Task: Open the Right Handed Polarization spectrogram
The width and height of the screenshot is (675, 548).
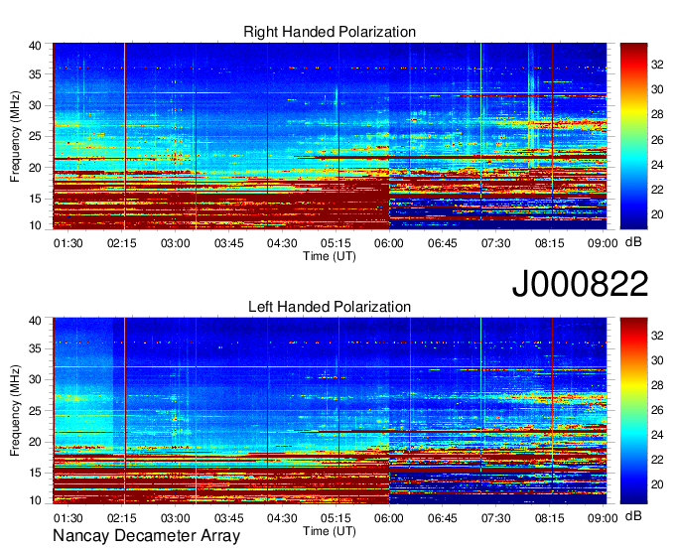Action: point(330,136)
